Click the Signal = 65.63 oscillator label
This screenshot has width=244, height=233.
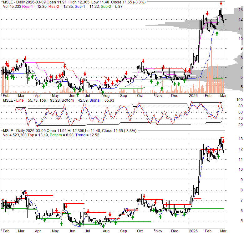pos(102,100)
